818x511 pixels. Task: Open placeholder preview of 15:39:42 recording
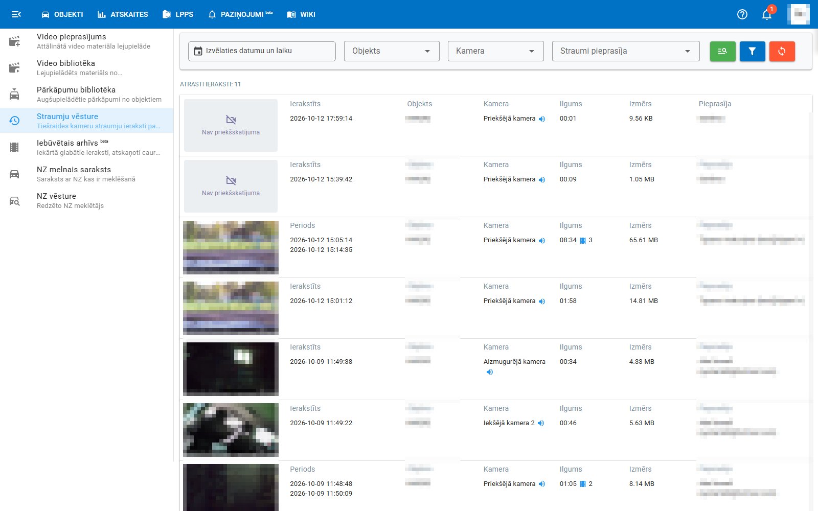(x=231, y=187)
